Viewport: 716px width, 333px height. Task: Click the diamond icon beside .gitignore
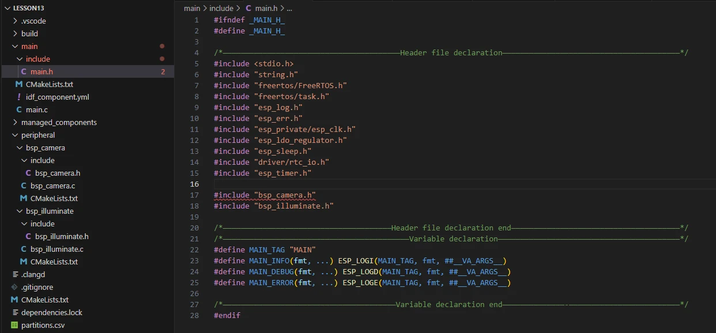[x=14, y=287]
